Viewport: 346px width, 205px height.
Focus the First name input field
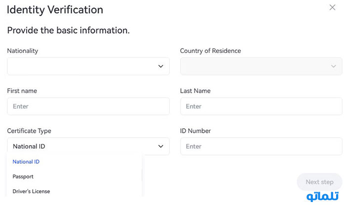click(x=88, y=106)
